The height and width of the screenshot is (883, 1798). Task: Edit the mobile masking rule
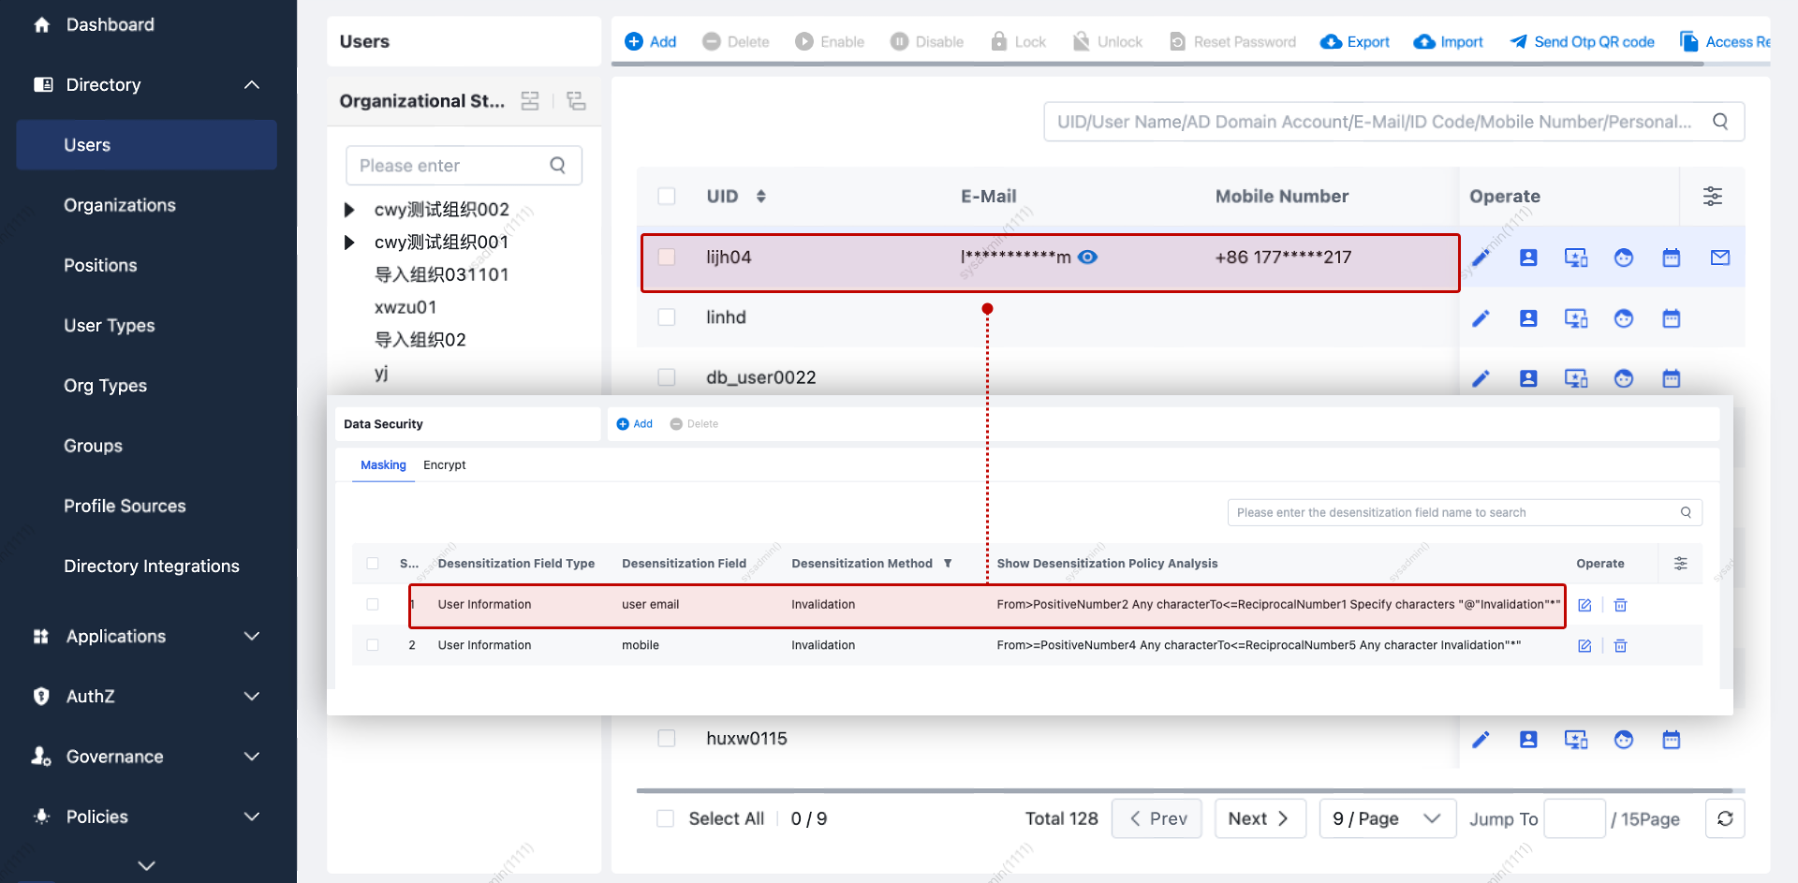coord(1584,646)
